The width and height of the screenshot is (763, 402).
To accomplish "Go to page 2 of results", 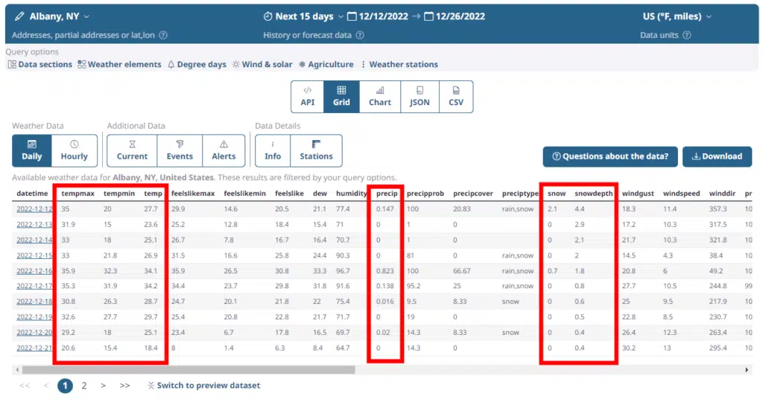I will click(84, 386).
